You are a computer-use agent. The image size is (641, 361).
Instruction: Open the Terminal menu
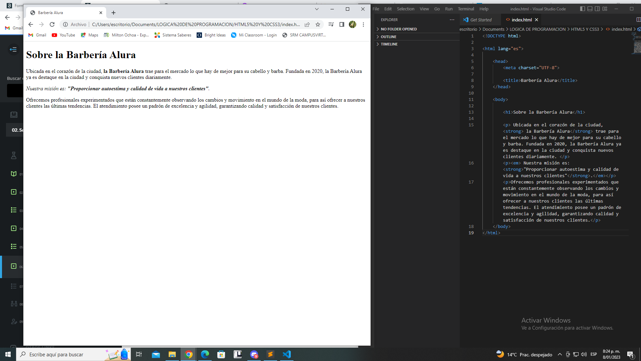pos(465,9)
